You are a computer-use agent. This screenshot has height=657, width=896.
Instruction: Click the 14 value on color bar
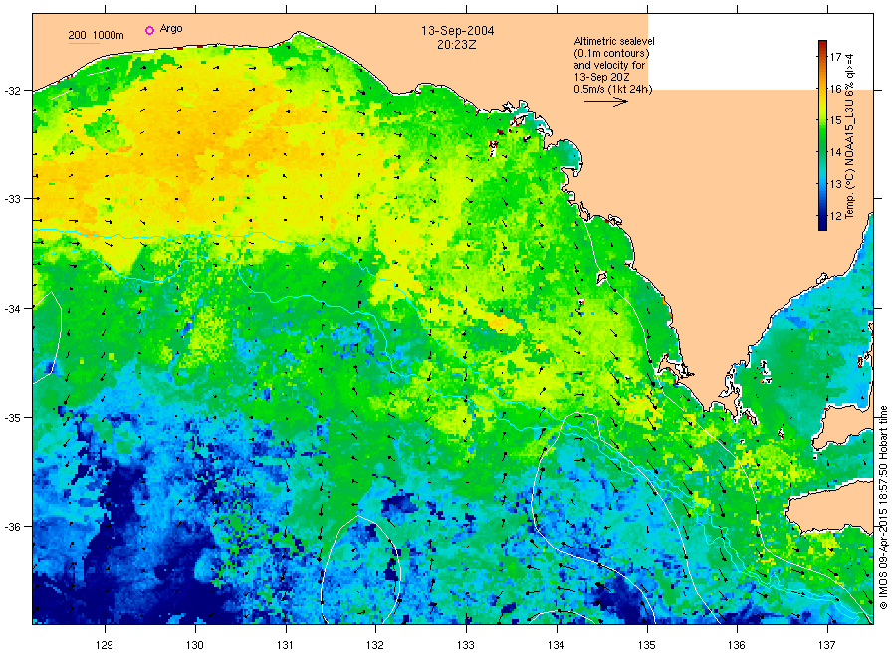coord(836,152)
